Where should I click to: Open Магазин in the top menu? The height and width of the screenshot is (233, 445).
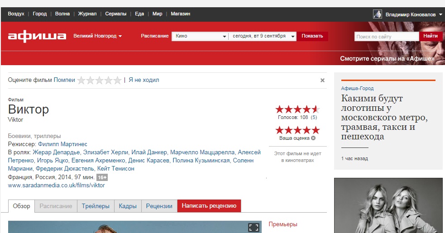pyautogui.click(x=181, y=14)
